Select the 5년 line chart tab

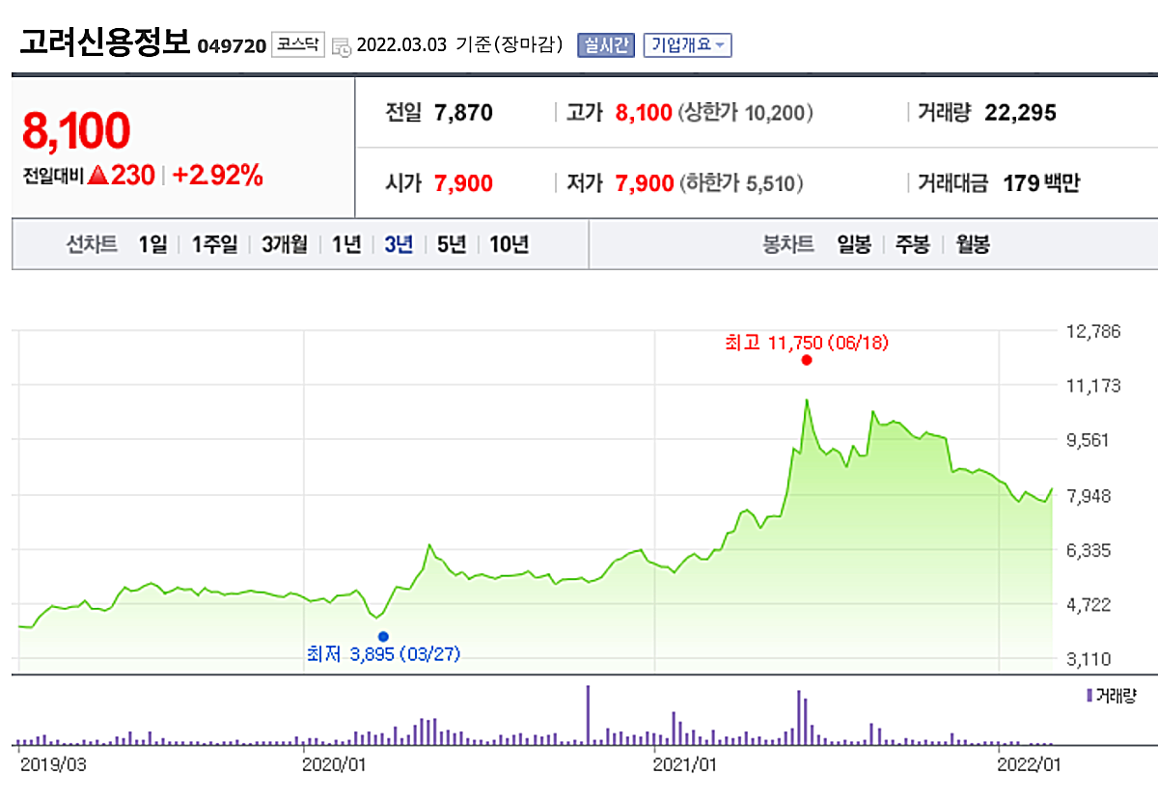tap(451, 244)
